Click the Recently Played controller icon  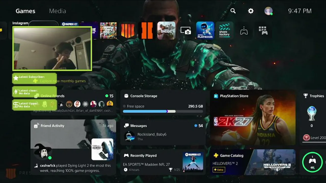point(126,155)
